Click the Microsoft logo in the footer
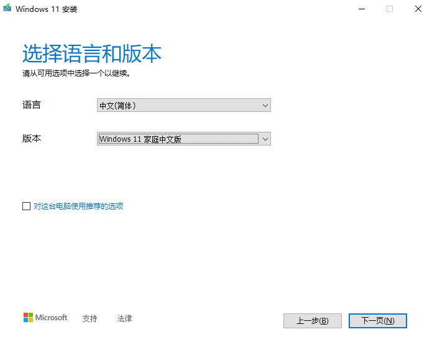This screenshot has height=342, width=427. (45, 318)
